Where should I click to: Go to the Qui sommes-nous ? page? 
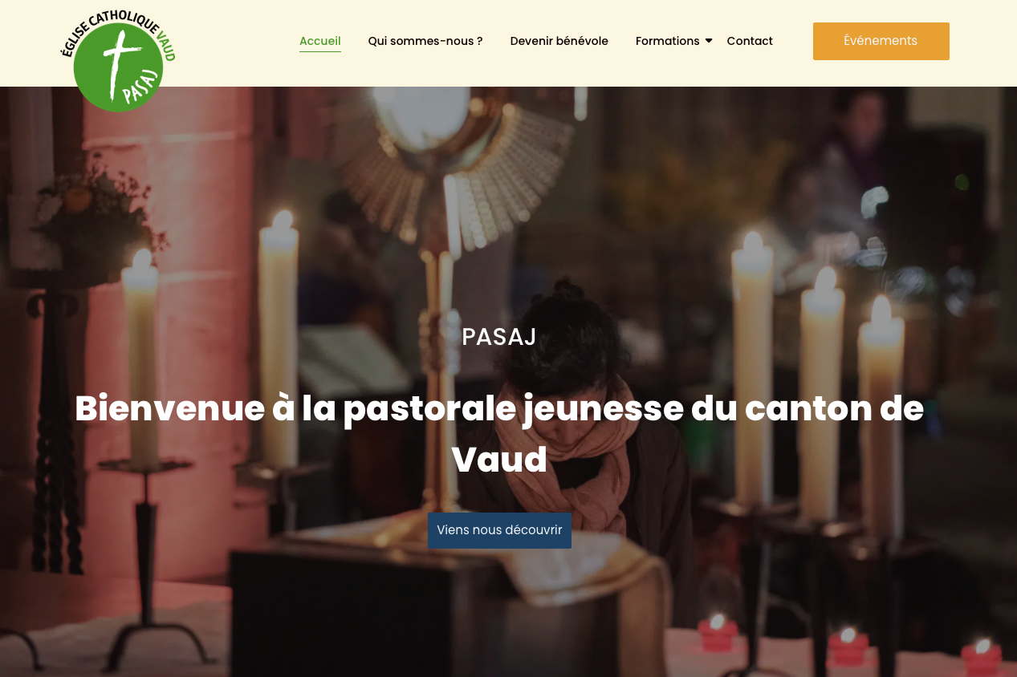pyautogui.click(x=425, y=41)
